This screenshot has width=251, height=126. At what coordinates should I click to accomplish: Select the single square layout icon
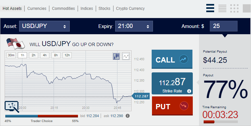coord(246,8)
